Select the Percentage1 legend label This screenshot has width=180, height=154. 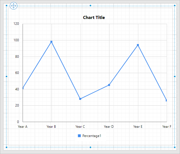(x=92, y=136)
